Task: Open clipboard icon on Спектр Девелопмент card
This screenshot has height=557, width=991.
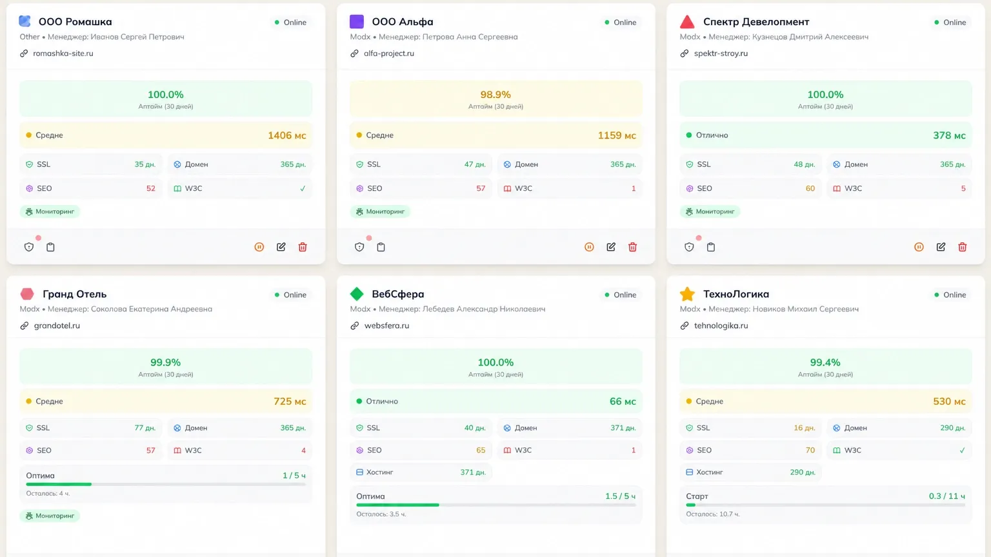Action: [711, 247]
